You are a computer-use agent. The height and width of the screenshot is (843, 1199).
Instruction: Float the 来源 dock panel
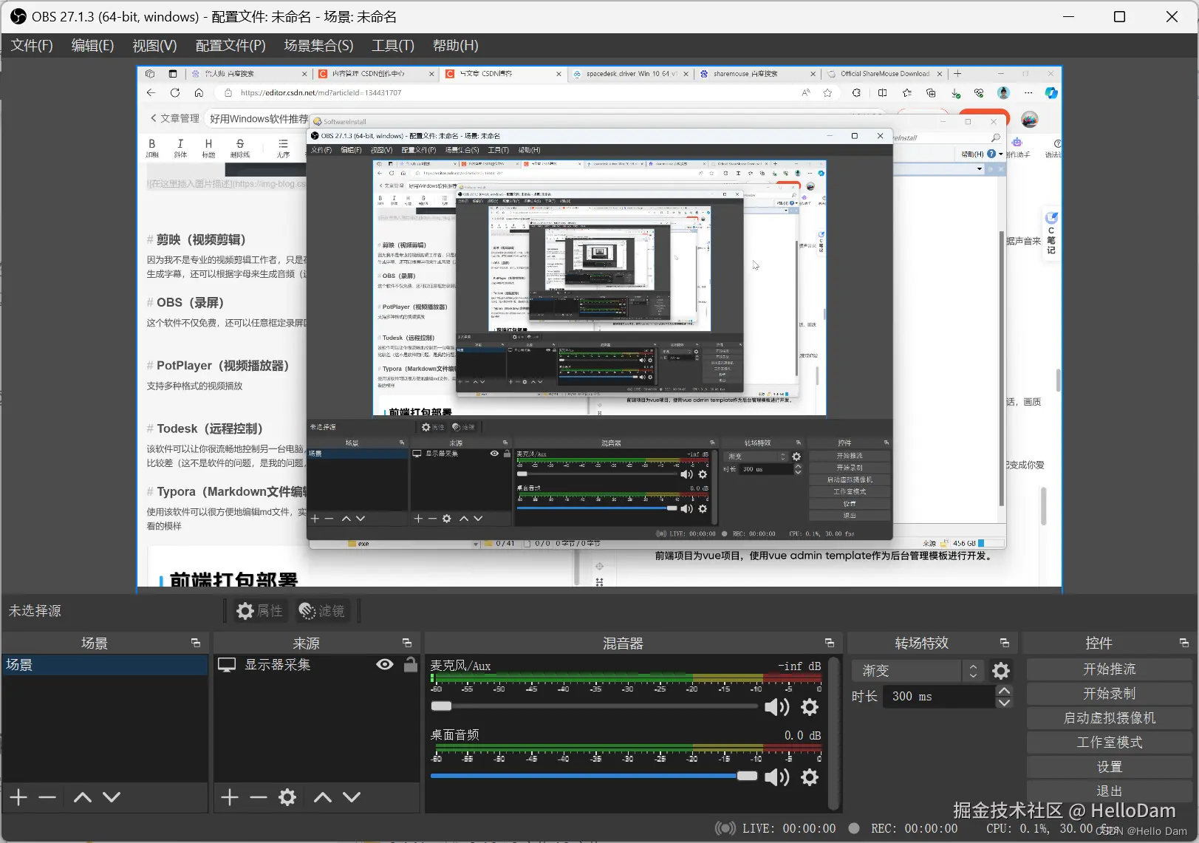(407, 643)
